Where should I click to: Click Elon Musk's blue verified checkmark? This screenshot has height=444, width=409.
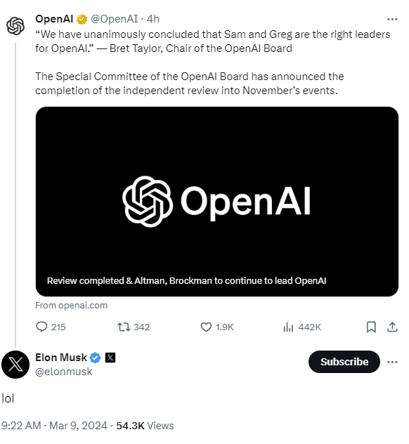[x=95, y=358]
